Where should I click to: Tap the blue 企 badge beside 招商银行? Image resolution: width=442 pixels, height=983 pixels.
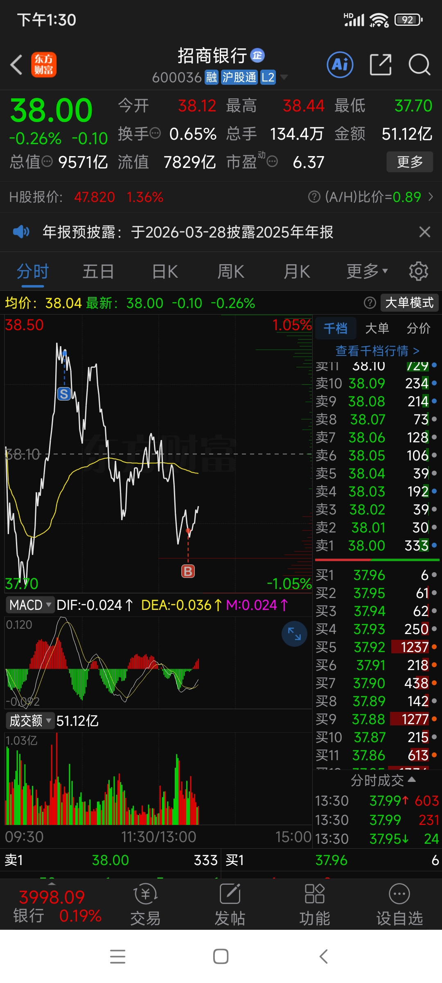point(257,55)
